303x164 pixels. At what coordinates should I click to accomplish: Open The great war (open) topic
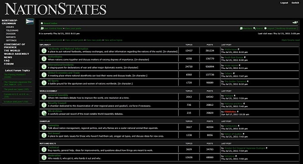(16, 89)
